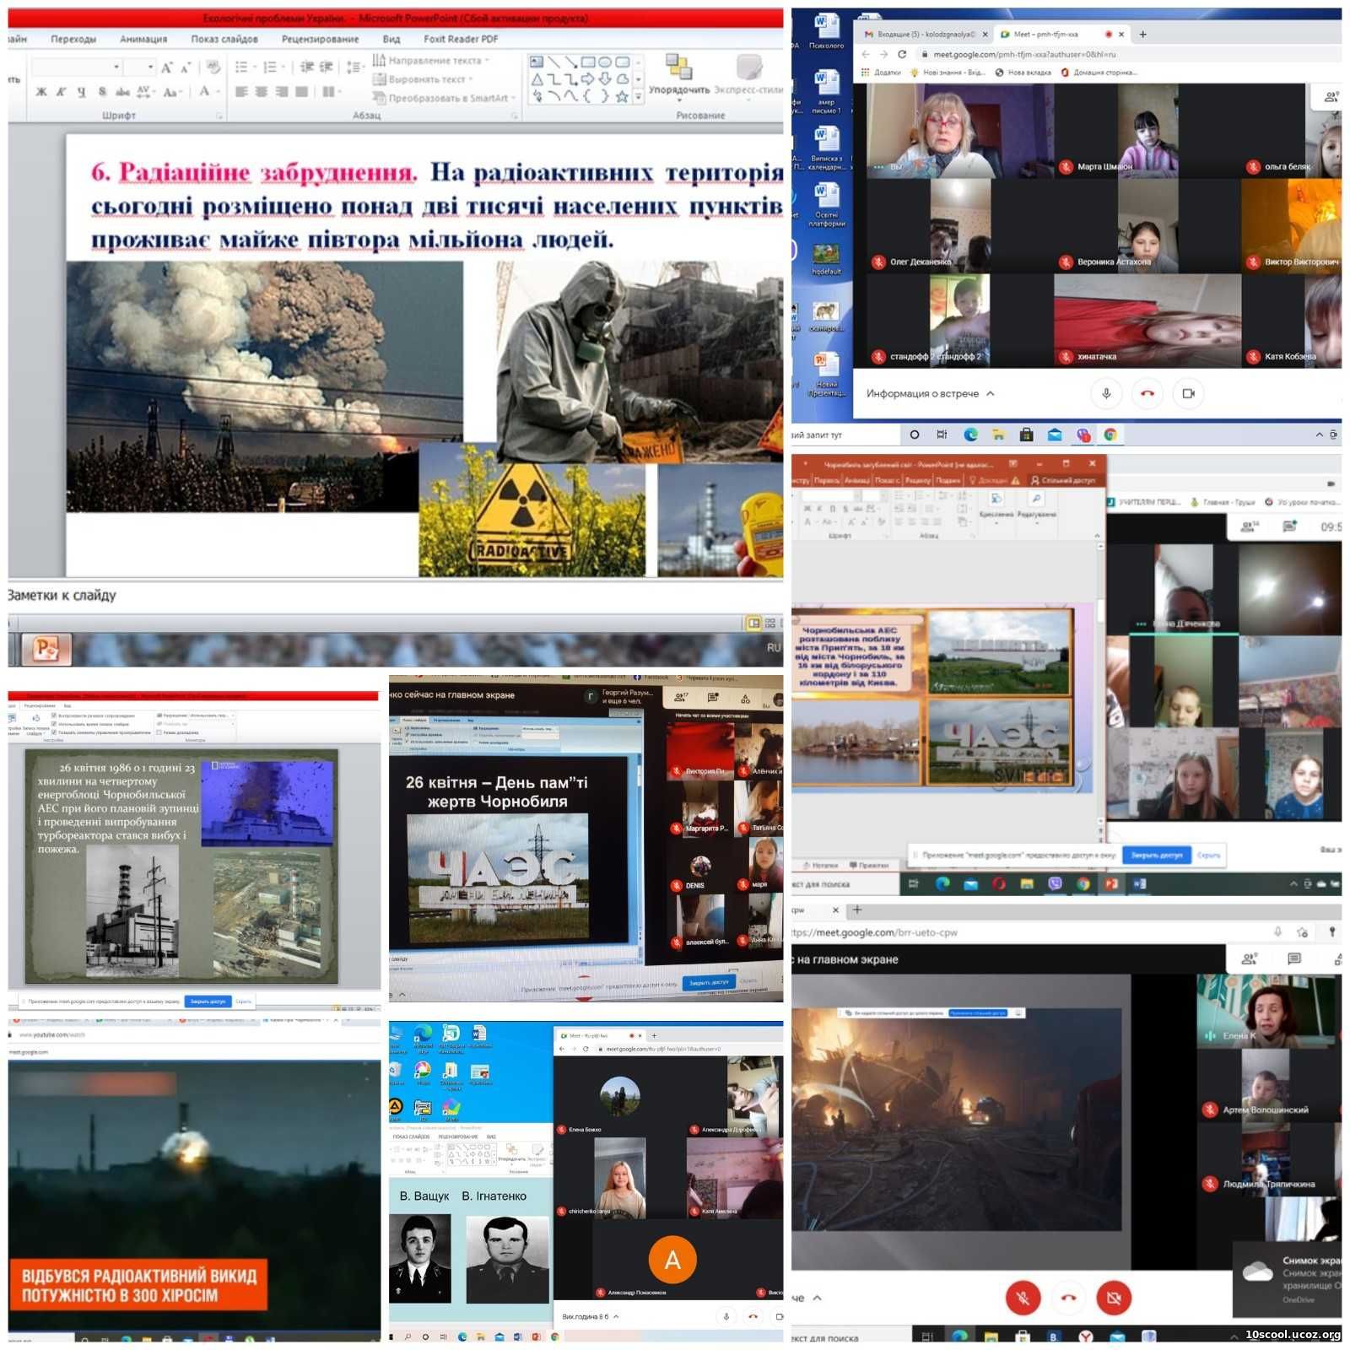The width and height of the screenshot is (1350, 1350).
Task: Open the Переходы ribbon tab
Action: (x=73, y=39)
